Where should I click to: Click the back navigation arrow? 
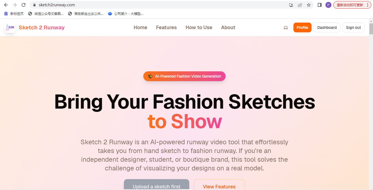[6, 5]
